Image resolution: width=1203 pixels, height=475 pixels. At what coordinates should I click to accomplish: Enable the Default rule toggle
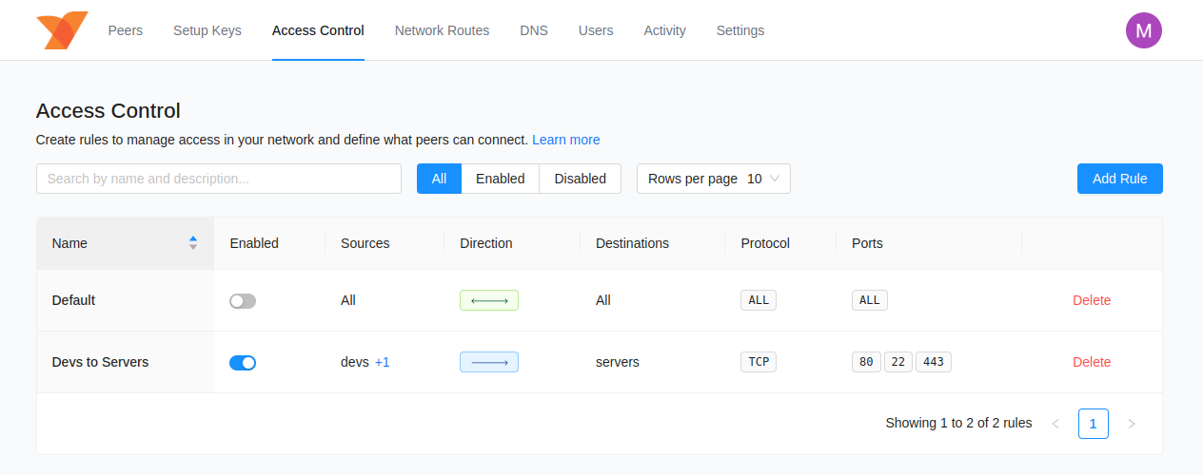[243, 301]
